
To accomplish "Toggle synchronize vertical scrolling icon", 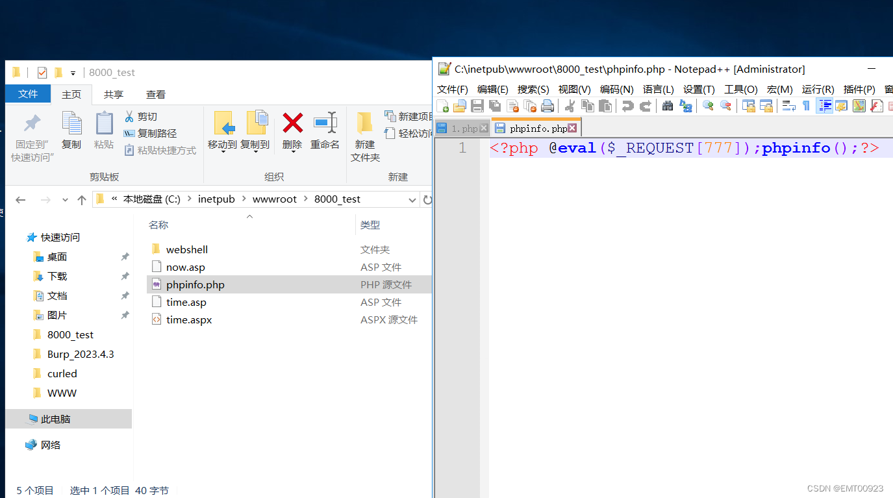I will [748, 106].
